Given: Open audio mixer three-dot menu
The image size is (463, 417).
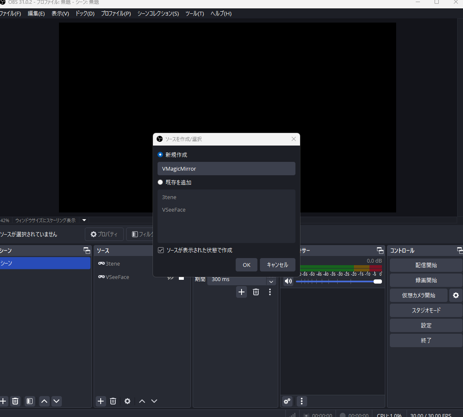Looking at the screenshot, I should click(x=301, y=401).
